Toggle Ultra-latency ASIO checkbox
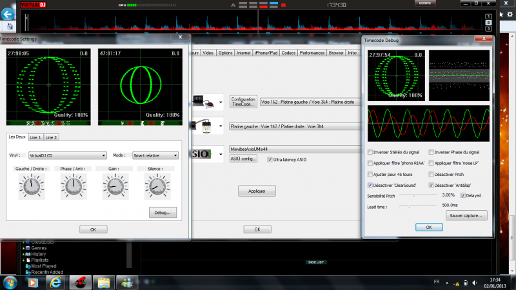 point(269,159)
